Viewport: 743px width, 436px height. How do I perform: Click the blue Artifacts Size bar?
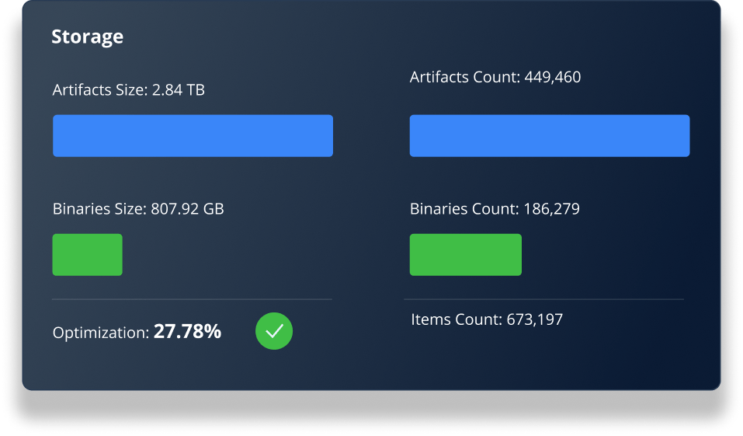[193, 136]
